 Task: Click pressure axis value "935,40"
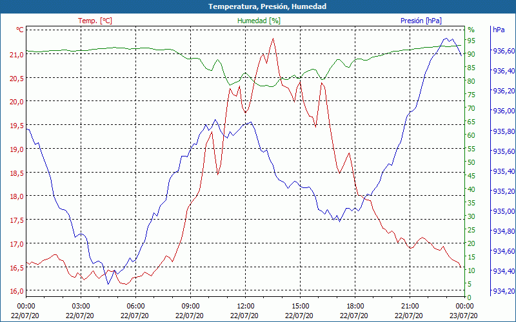click(503, 171)
